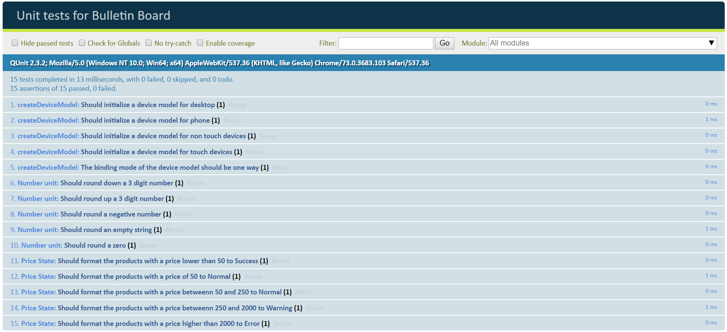The image size is (727, 332).
Task: Rerun the round a zero test
Action: coord(148,245)
